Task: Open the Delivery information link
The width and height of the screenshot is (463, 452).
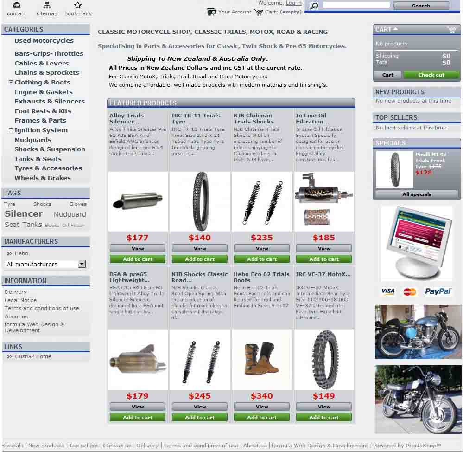Action: [x=16, y=292]
